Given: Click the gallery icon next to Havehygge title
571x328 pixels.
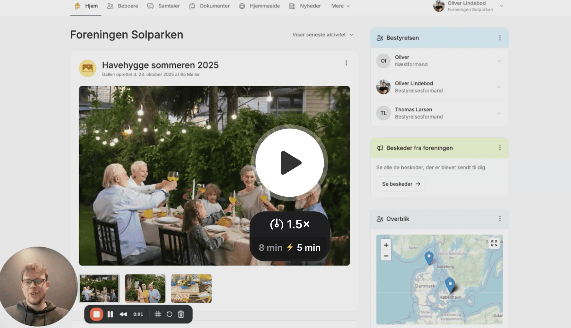Looking at the screenshot, I should (x=87, y=68).
